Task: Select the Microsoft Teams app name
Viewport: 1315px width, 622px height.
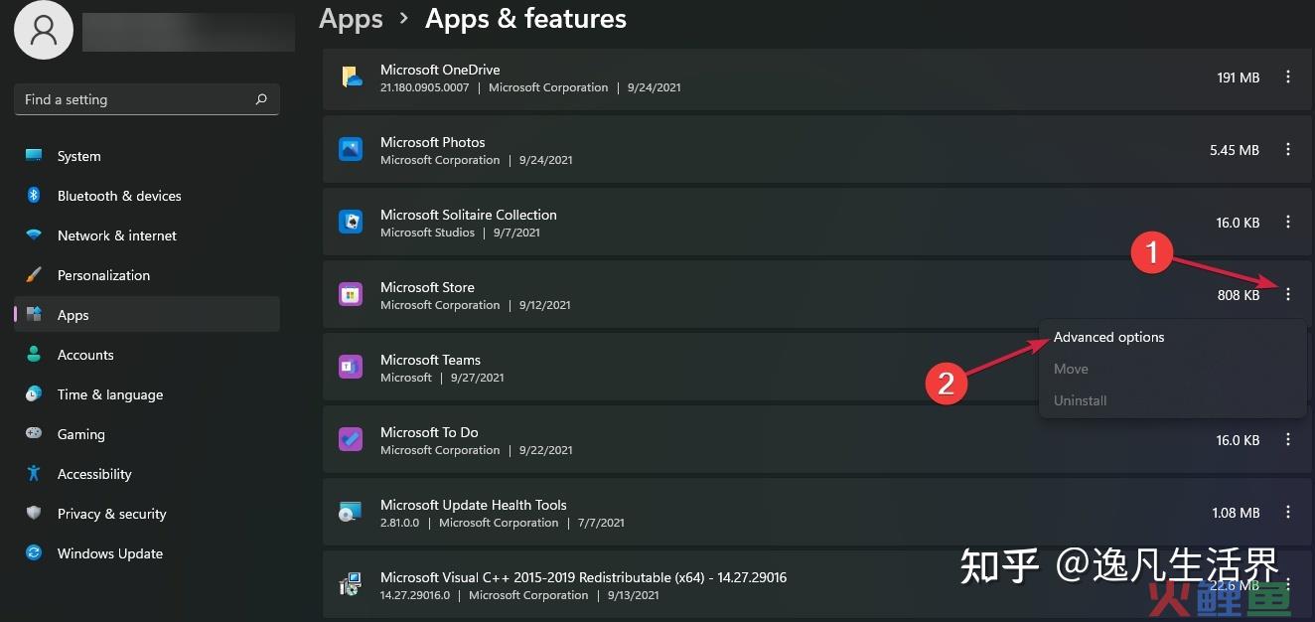Action: [430, 360]
